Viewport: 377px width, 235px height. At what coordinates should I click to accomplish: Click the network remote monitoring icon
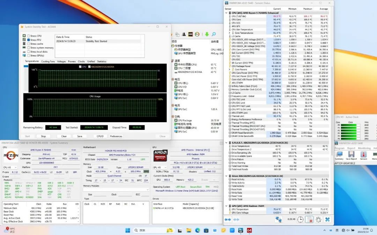[279, 219]
